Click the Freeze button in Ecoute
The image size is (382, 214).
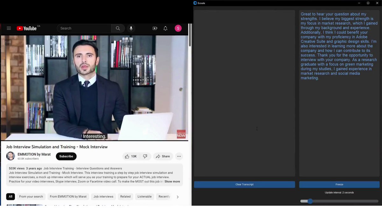pyautogui.click(x=339, y=185)
